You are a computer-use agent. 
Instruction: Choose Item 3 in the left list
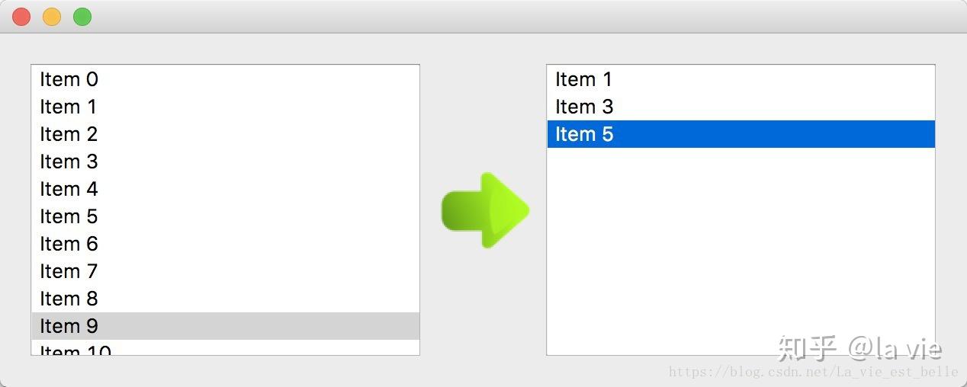(69, 162)
